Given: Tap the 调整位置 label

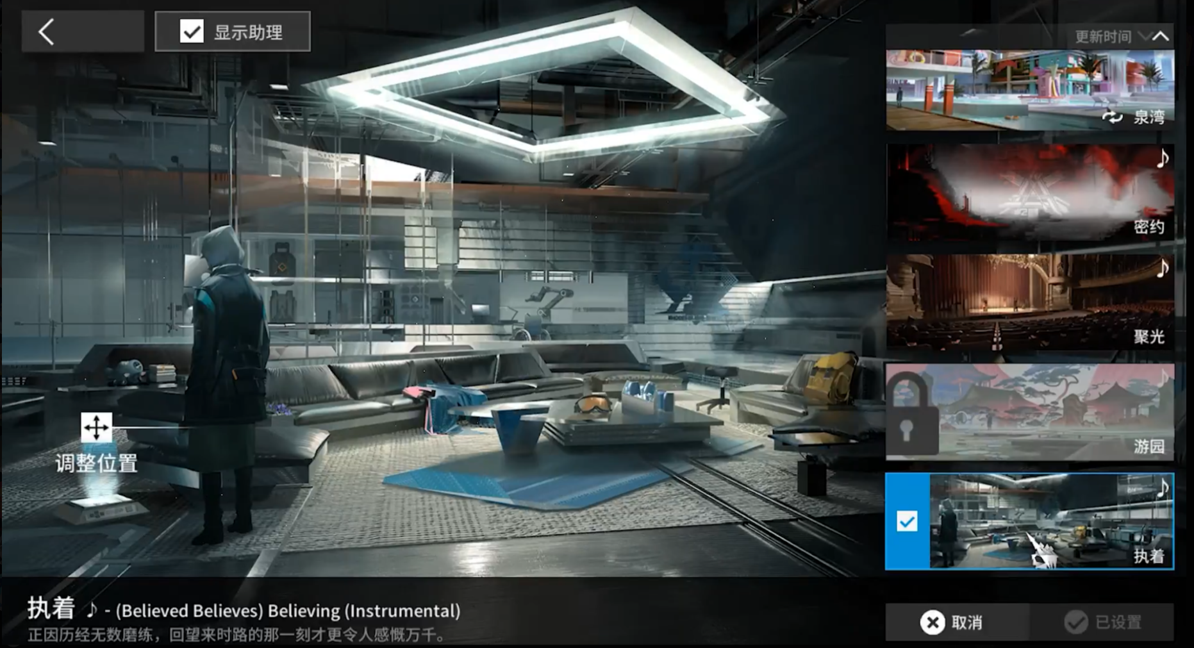Looking at the screenshot, I should click(96, 463).
